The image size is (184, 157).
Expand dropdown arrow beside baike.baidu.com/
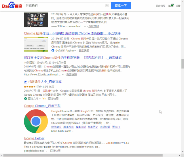(x=73, y=131)
